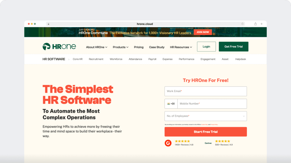Click the HROne logo
Image resolution: width=291 pixels, height=163 pixels.
click(60, 46)
